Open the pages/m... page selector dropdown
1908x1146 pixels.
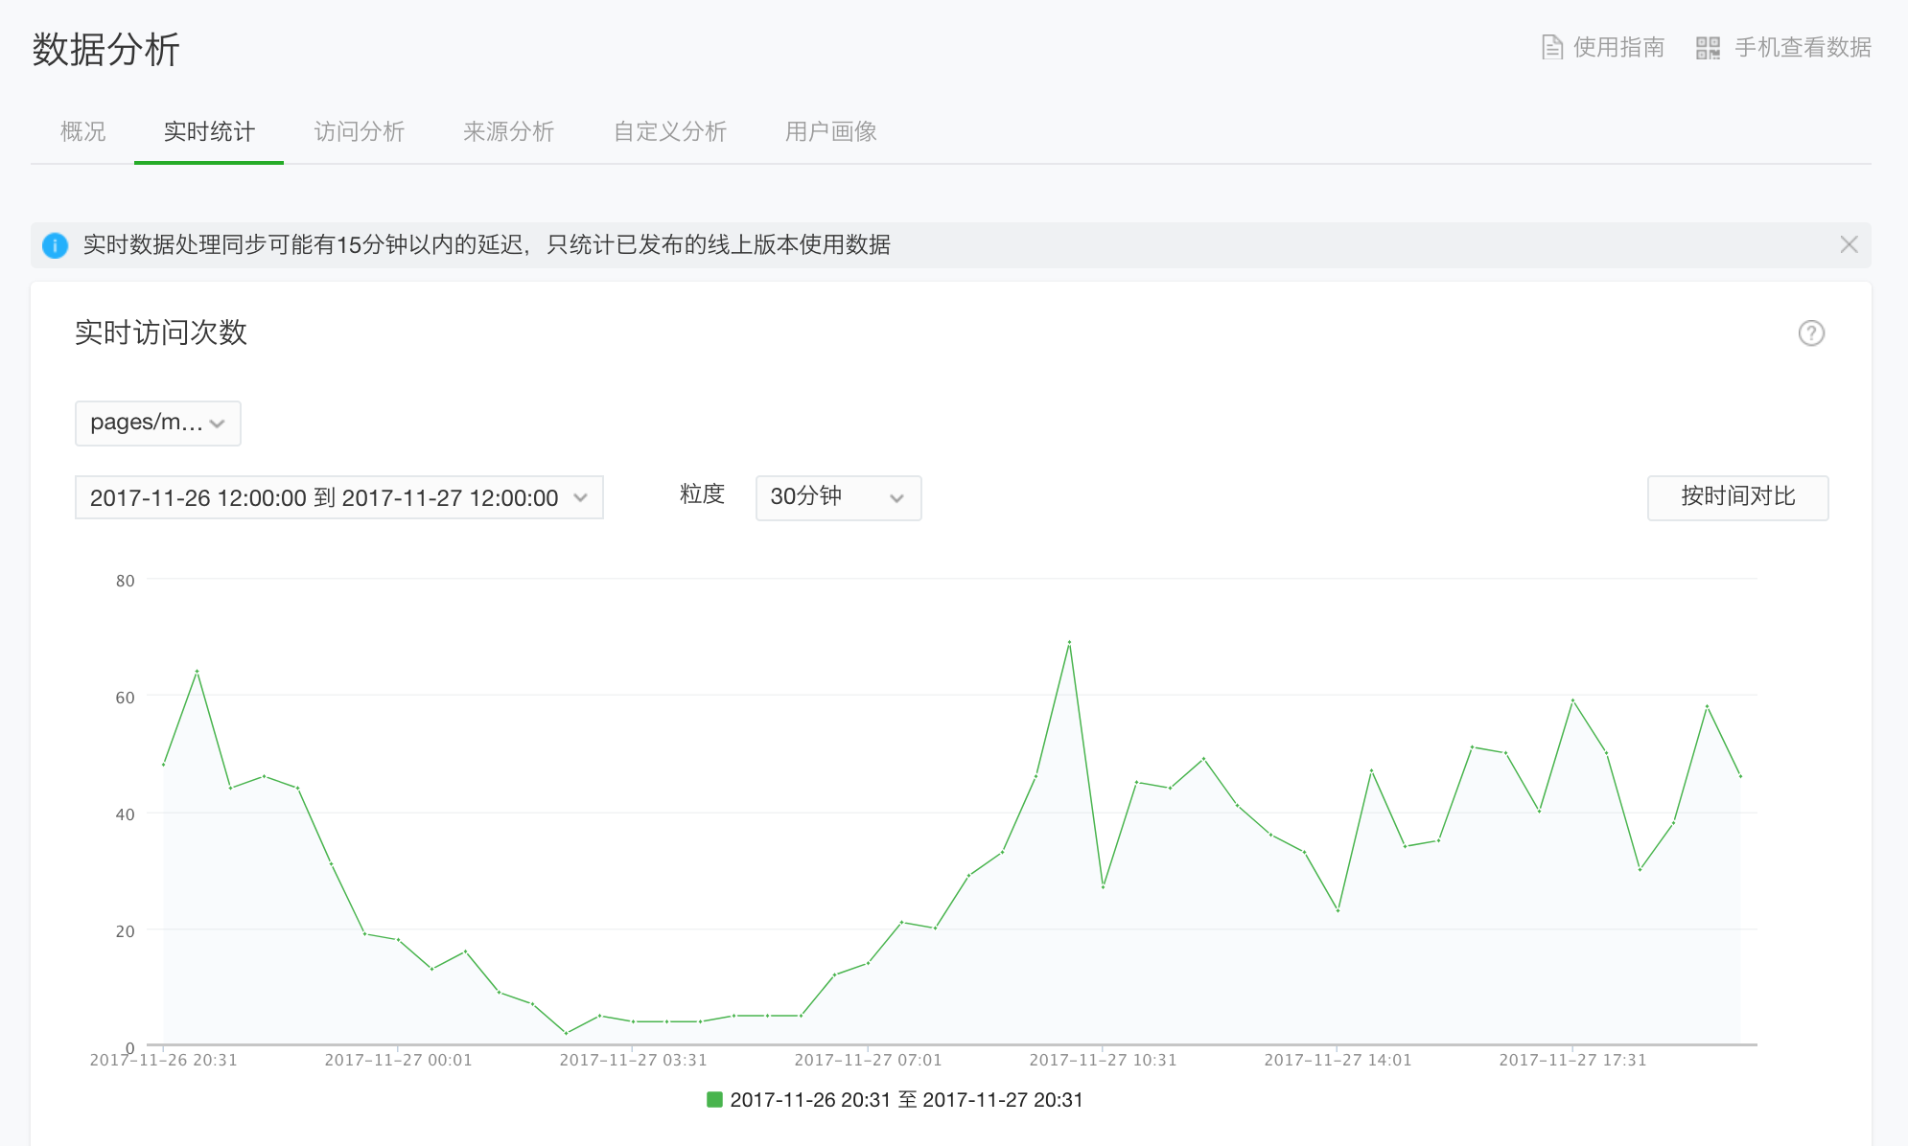(x=157, y=423)
